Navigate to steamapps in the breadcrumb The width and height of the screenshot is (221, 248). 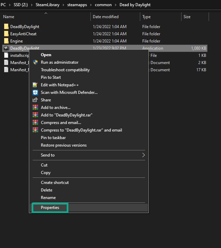[x=77, y=5]
